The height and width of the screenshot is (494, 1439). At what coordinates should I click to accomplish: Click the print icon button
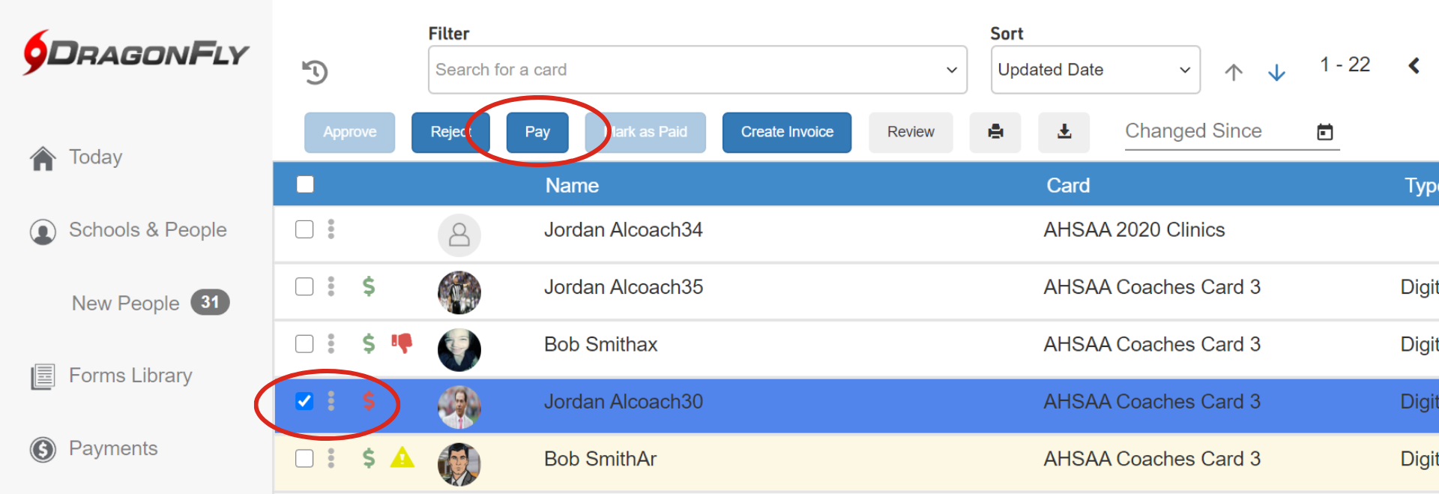tap(995, 132)
